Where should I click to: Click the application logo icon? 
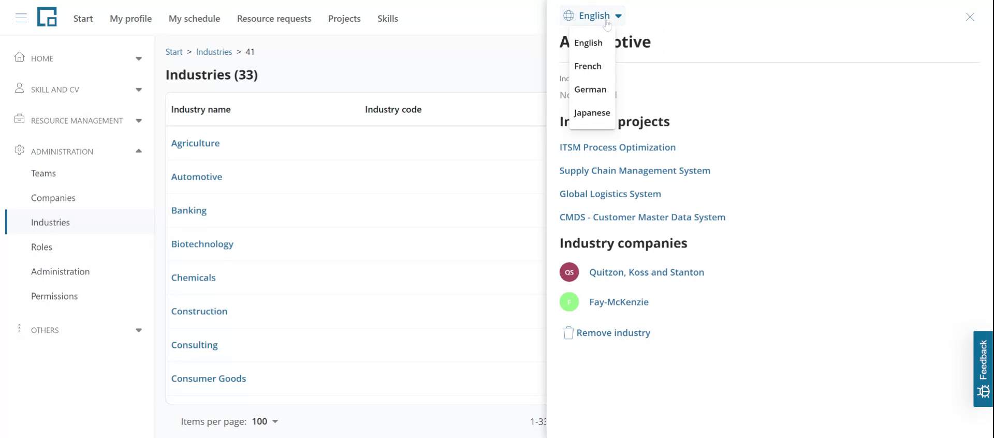click(47, 17)
